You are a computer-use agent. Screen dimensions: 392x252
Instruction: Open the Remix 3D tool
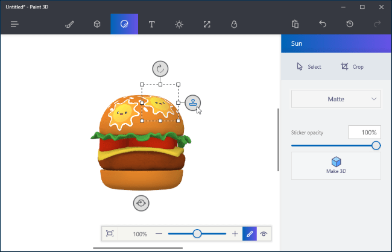234,24
